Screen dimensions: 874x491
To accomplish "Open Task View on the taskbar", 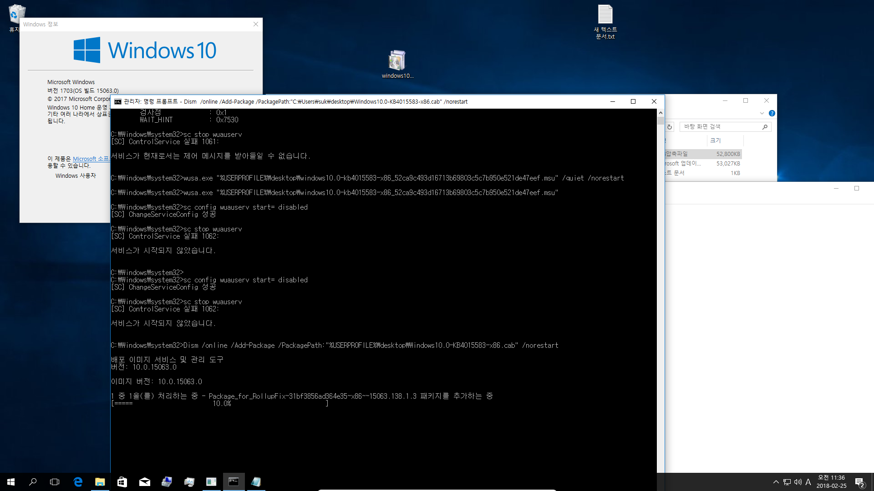I will click(x=55, y=482).
